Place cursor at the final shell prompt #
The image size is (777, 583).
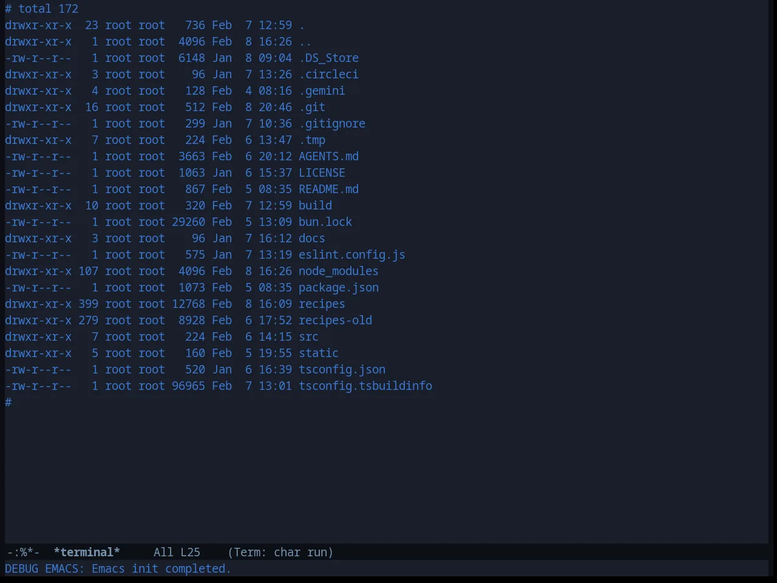8,402
